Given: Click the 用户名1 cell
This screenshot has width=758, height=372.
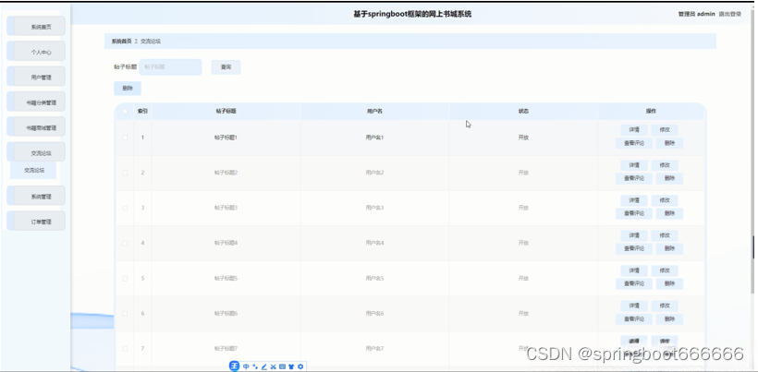Looking at the screenshot, I should tap(374, 138).
